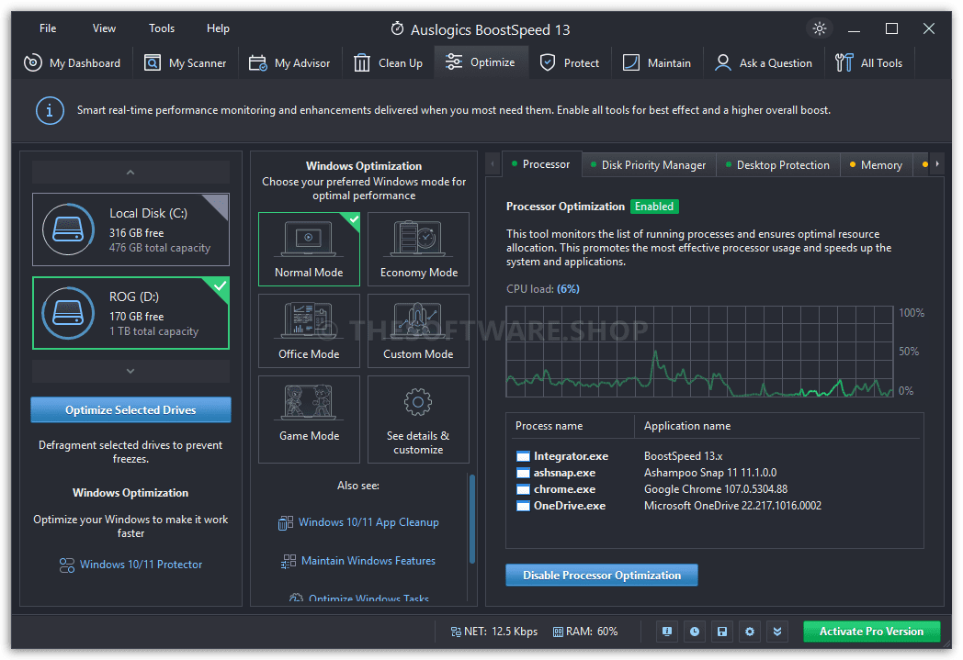This screenshot has width=963, height=660.
Task: Open the View menu
Action: (x=104, y=28)
